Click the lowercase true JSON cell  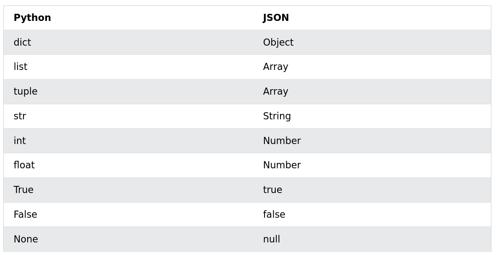[x=272, y=190]
